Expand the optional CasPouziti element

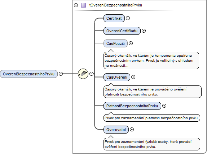pyautogui.click(x=131, y=43)
